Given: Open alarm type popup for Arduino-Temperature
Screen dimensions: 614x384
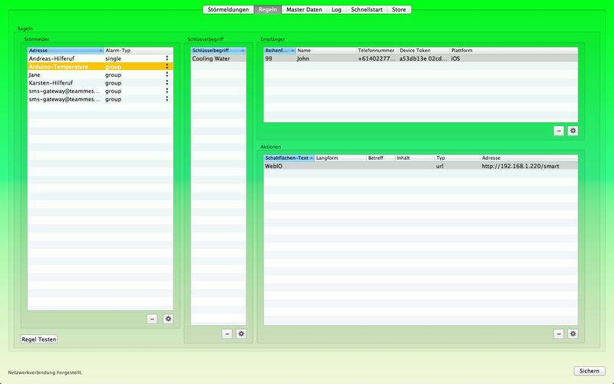Looking at the screenshot, I should (x=167, y=67).
